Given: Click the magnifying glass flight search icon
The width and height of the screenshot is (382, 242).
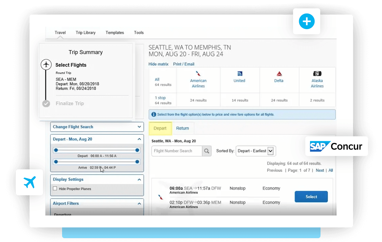Looking at the screenshot, I should click(207, 151).
